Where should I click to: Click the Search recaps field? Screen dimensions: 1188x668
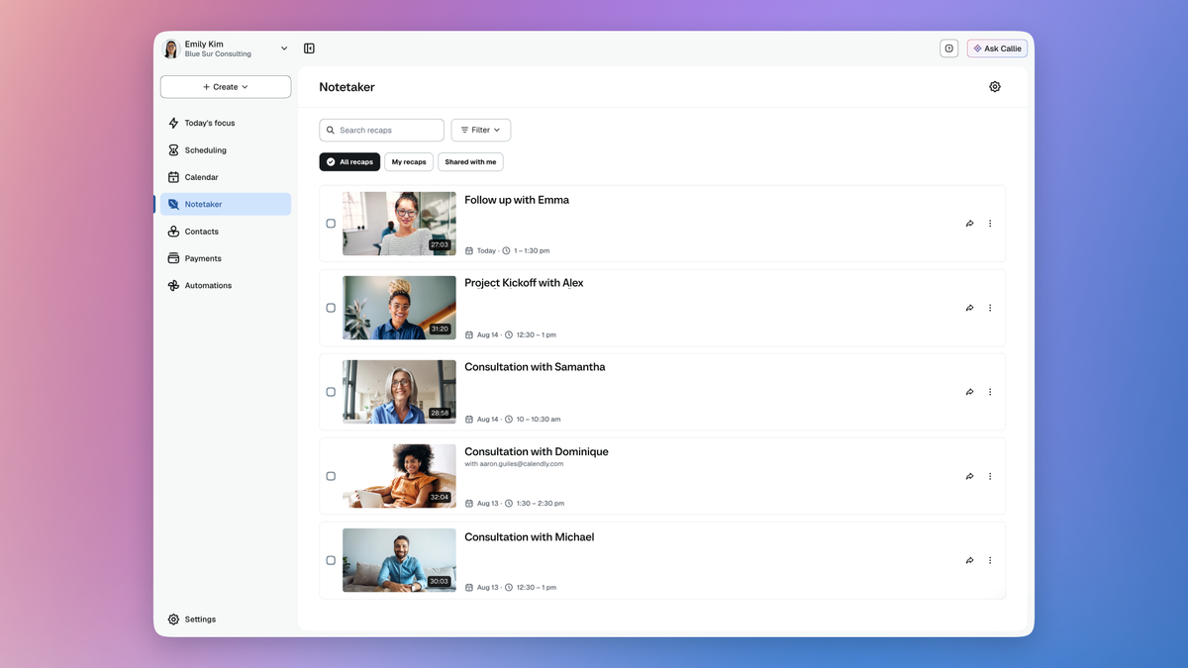pos(381,131)
